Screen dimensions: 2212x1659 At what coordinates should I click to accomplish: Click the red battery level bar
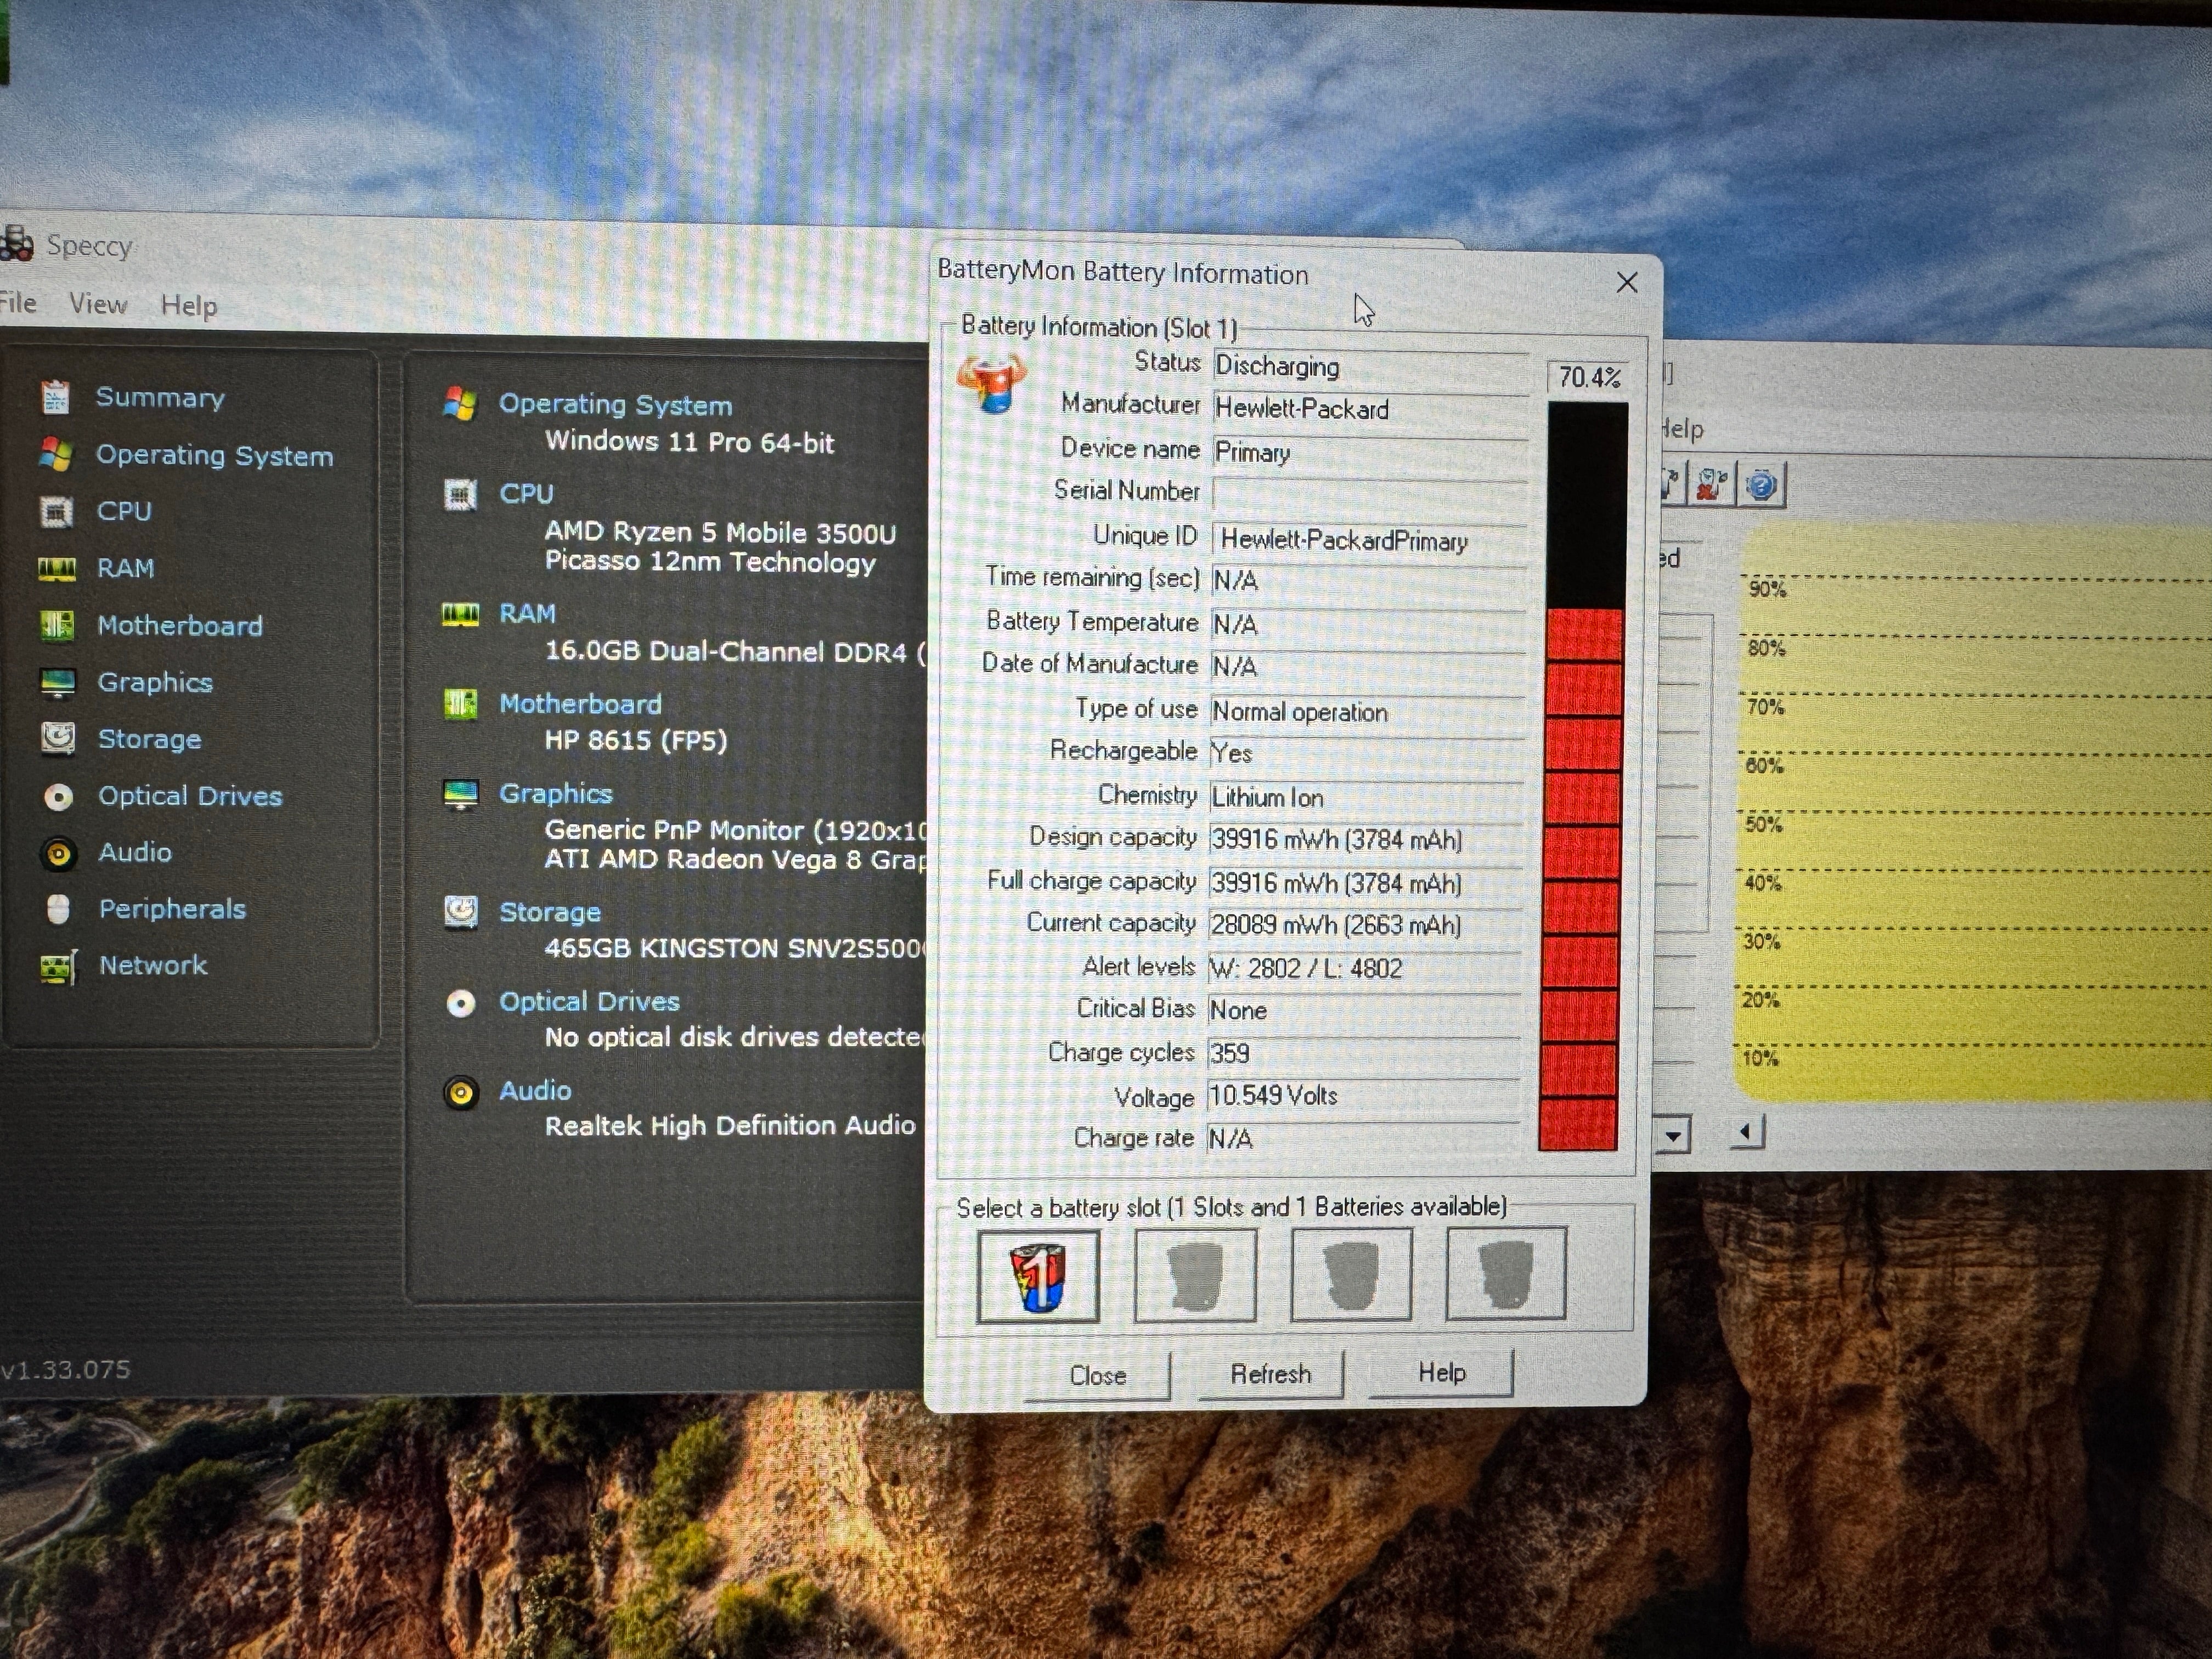coord(1580,880)
